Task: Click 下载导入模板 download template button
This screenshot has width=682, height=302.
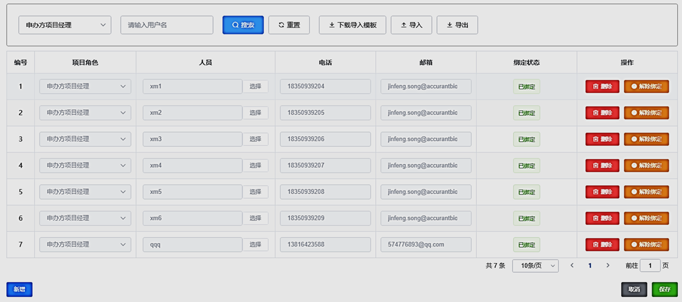Action: 352,25
